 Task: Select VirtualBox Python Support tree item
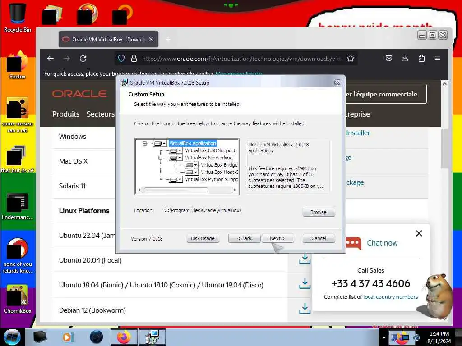[x=211, y=179]
